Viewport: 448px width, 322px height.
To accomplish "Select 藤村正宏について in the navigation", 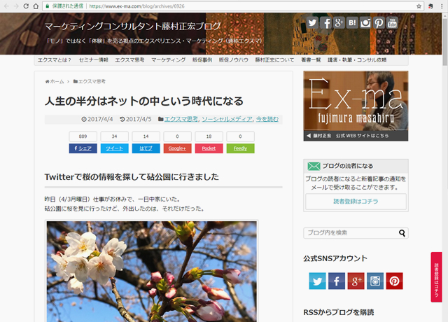I will point(274,60).
